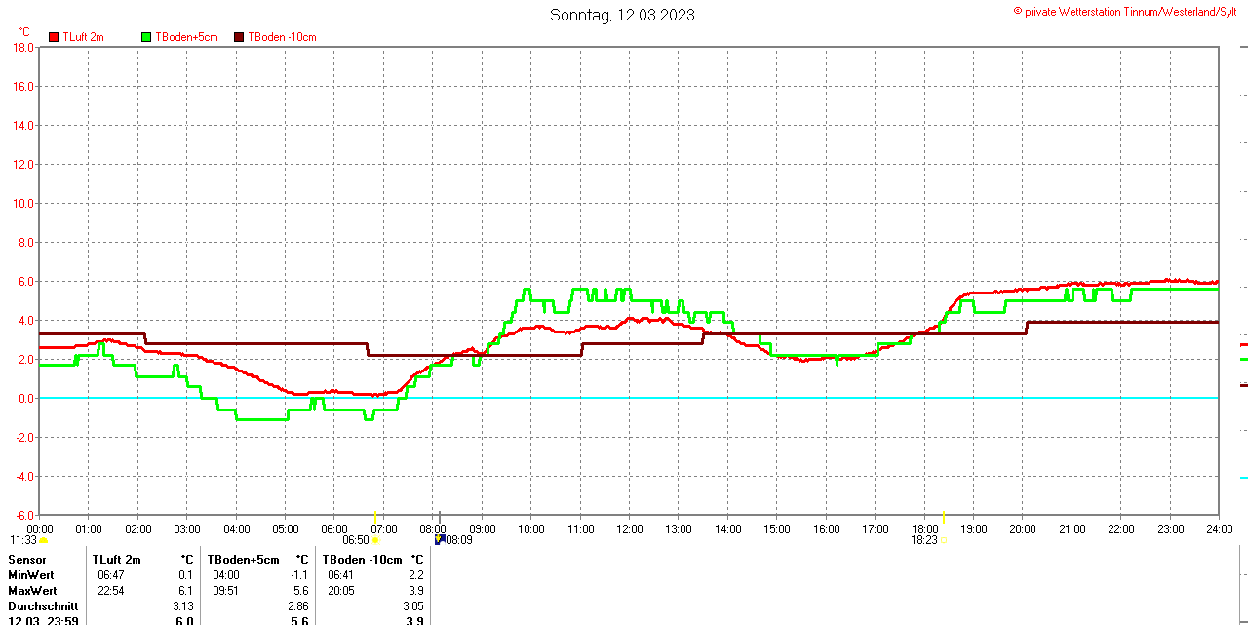Viewport: 1248px width, 625px height.
Task: Click the red TLuft 2m legend swatch
Action: tap(54, 37)
